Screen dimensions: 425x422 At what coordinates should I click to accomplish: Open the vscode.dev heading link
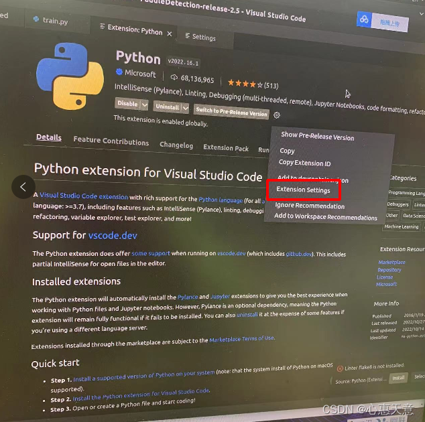pyautogui.click(x=113, y=235)
